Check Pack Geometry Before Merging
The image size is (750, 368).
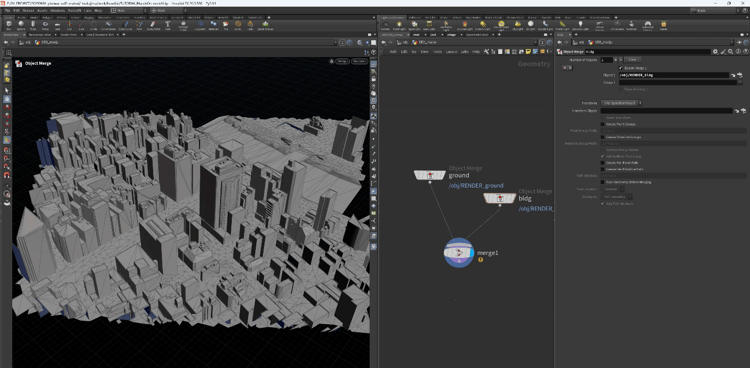(x=602, y=182)
